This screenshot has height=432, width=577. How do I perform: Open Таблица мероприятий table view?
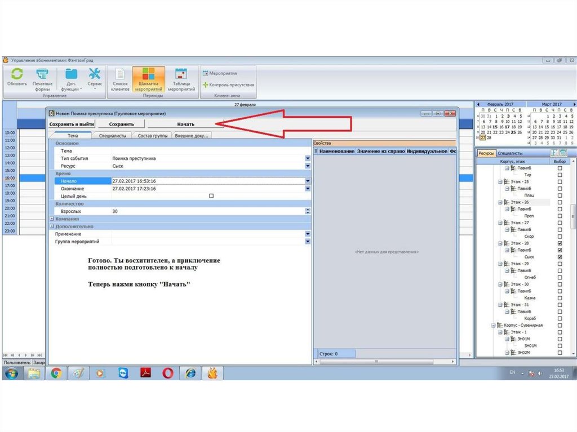[181, 79]
